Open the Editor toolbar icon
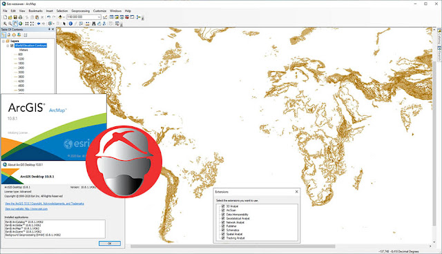The image size is (442, 254). pyautogui.click(x=105, y=17)
